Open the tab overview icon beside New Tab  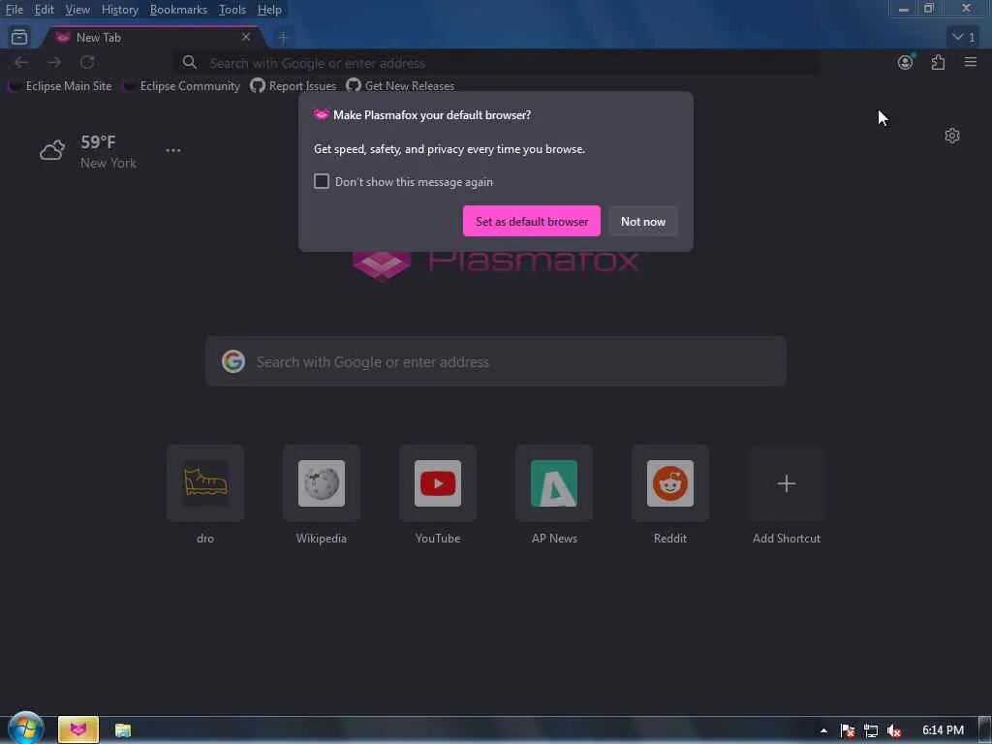(19, 38)
